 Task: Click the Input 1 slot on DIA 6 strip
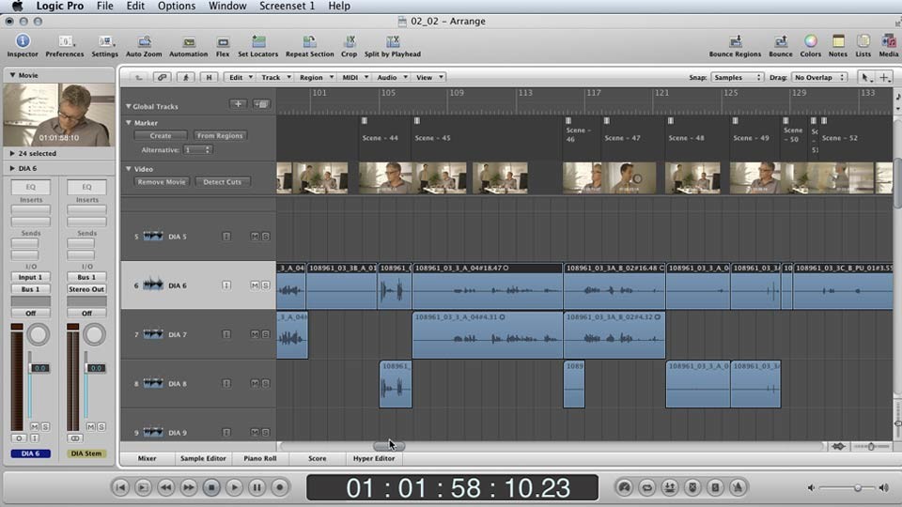click(30, 277)
